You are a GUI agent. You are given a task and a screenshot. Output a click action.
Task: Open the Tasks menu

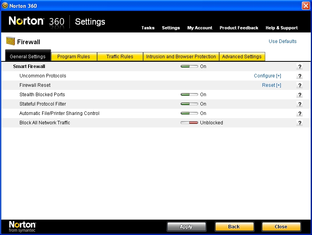click(148, 28)
